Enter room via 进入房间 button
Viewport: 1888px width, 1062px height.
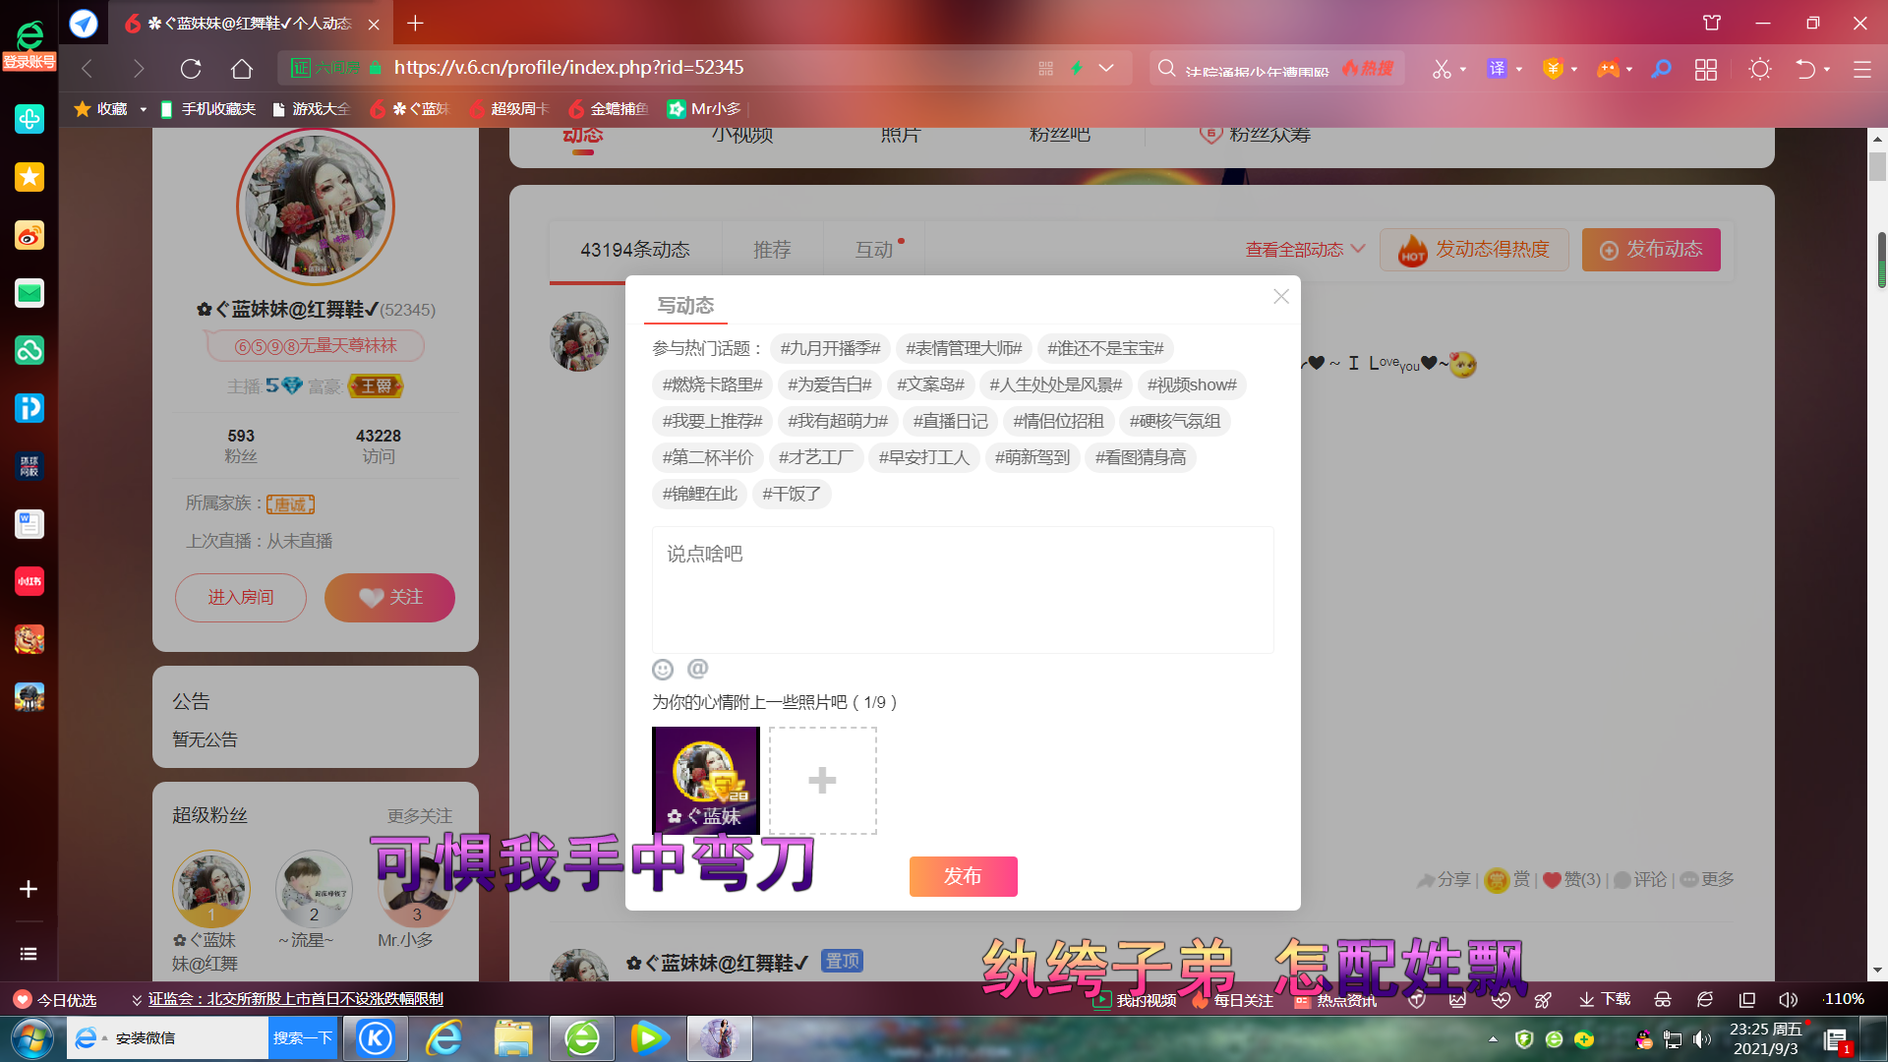(241, 598)
